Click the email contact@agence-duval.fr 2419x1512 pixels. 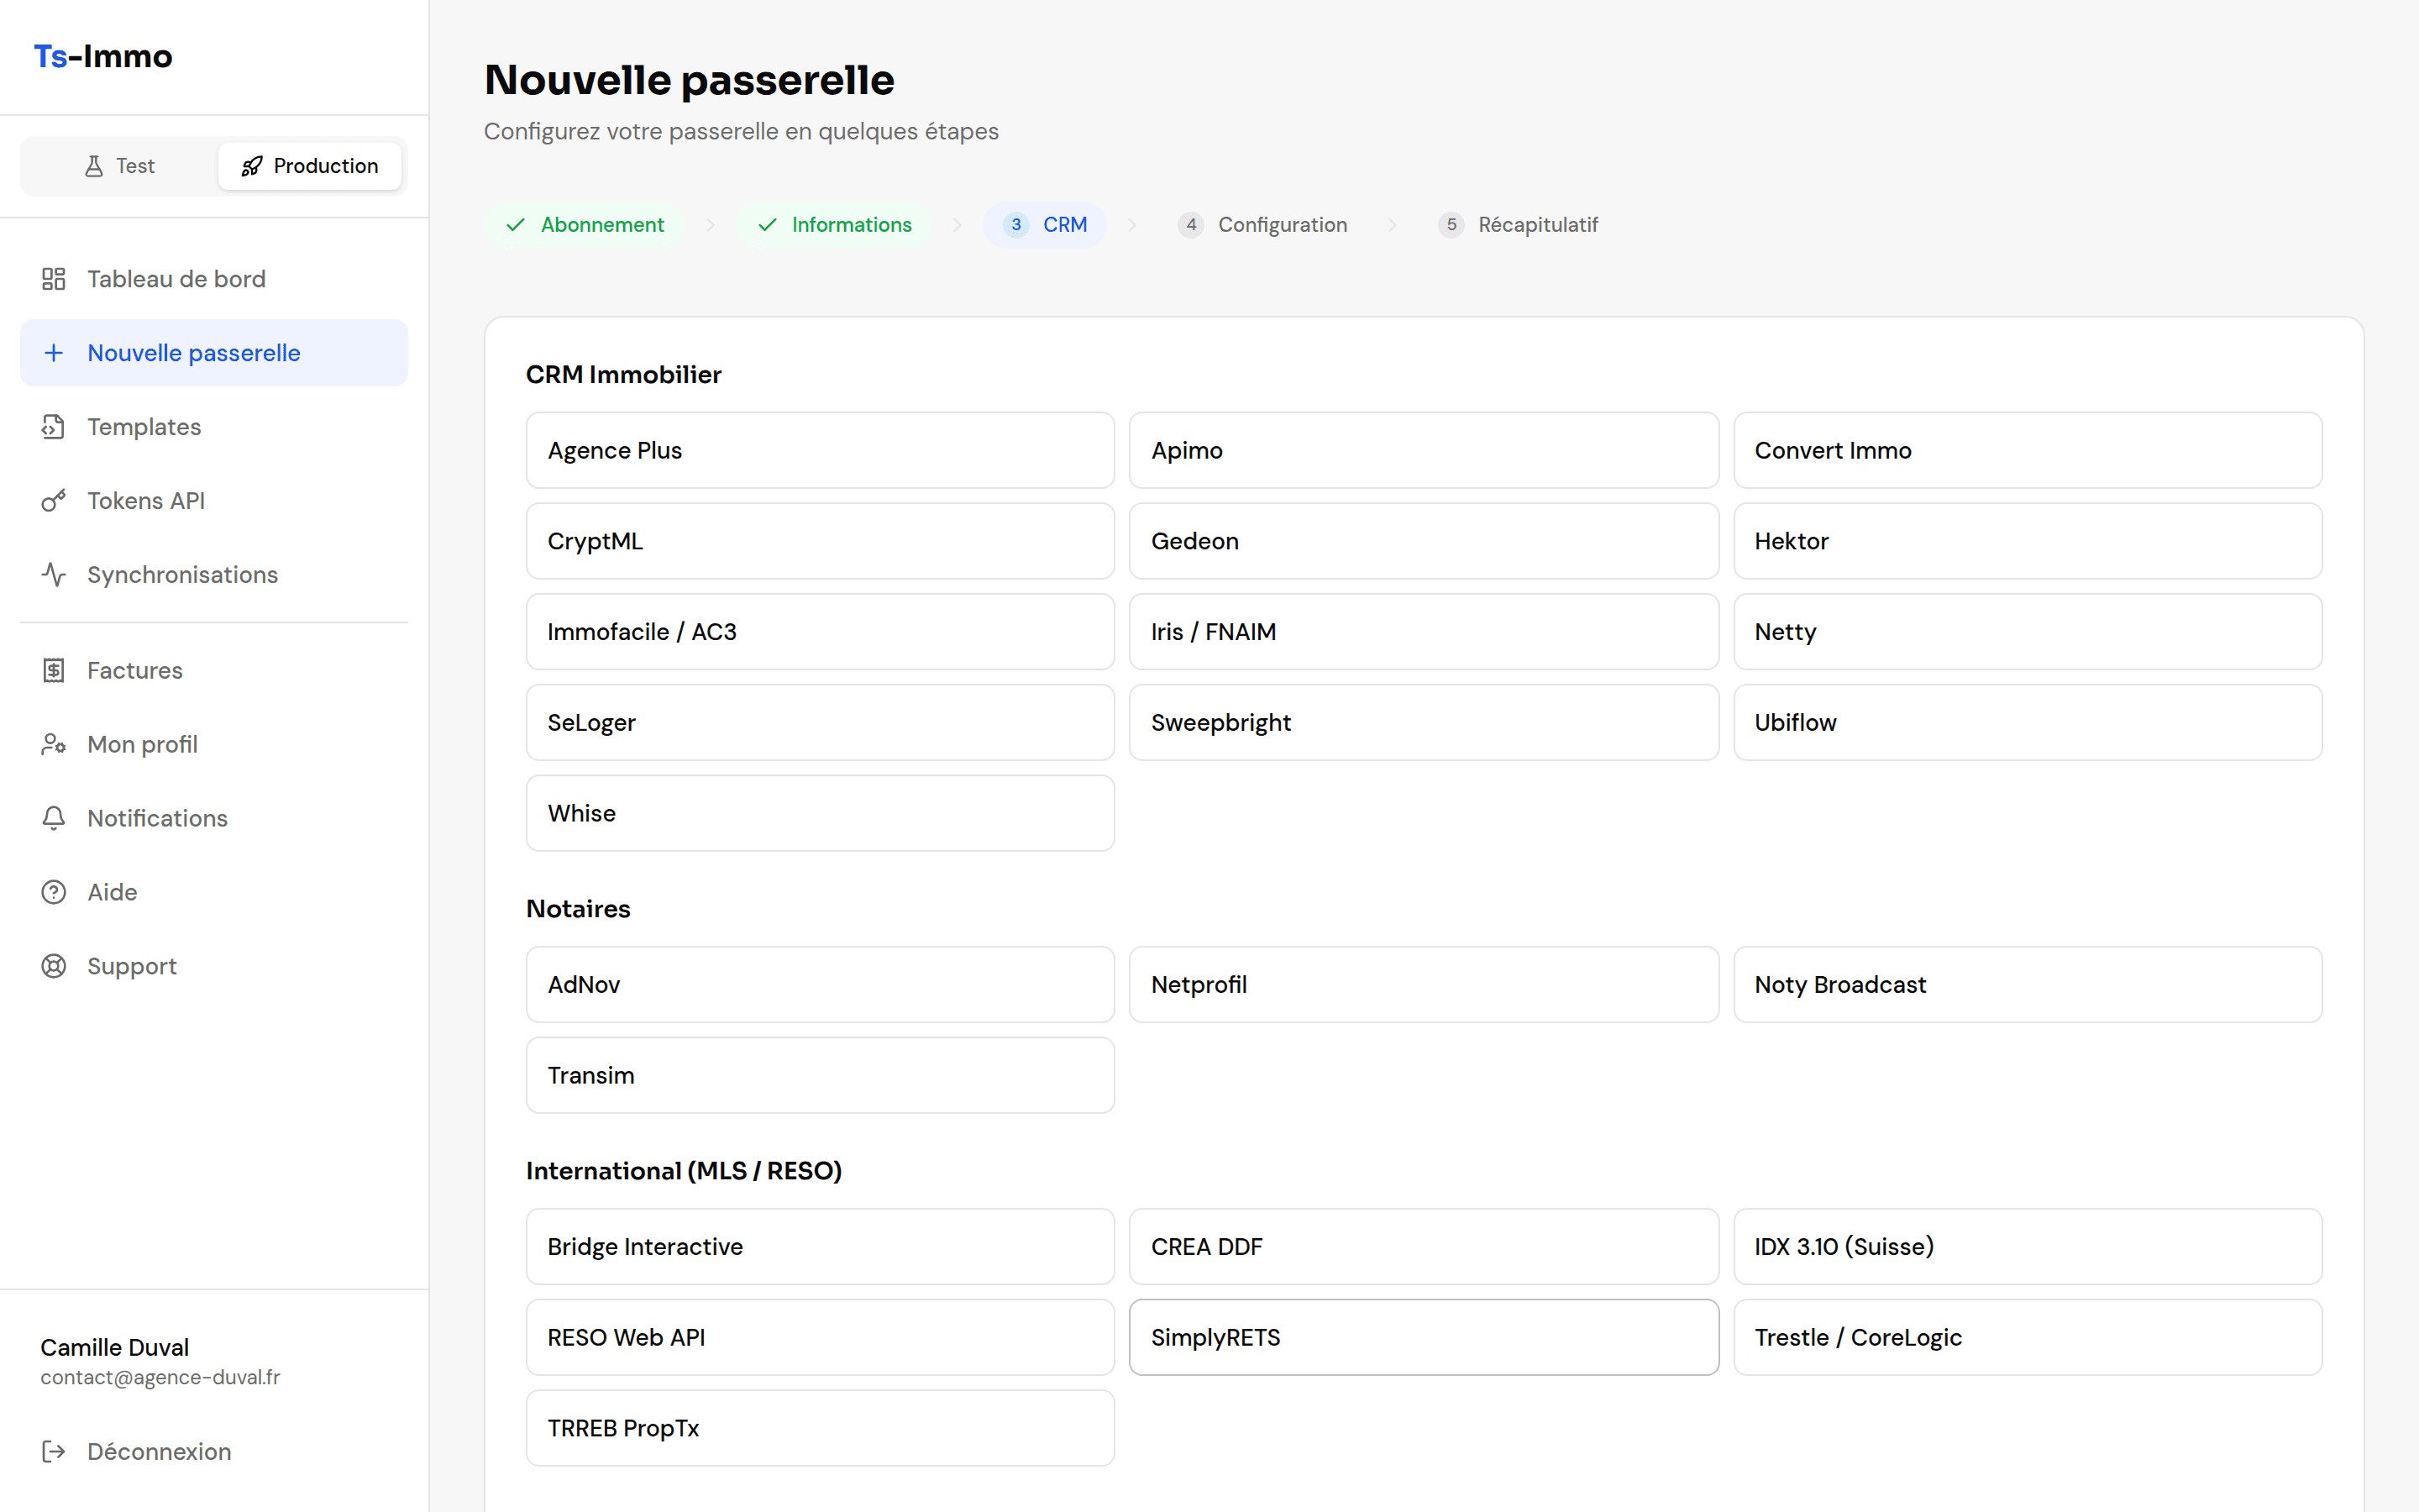(160, 1377)
